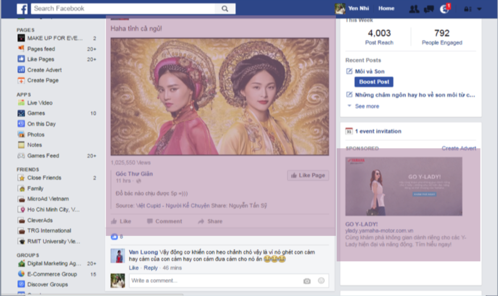Click the Write a comment field
The height and width of the screenshot is (296, 498).
tap(229, 281)
